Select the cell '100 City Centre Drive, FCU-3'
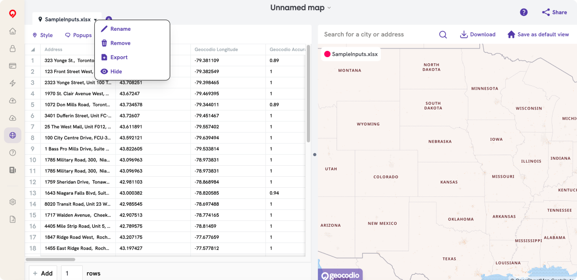 click(x=78, y=138)
